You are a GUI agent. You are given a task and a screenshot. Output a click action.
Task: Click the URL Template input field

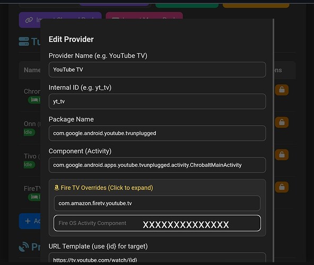tap(157, 258)
